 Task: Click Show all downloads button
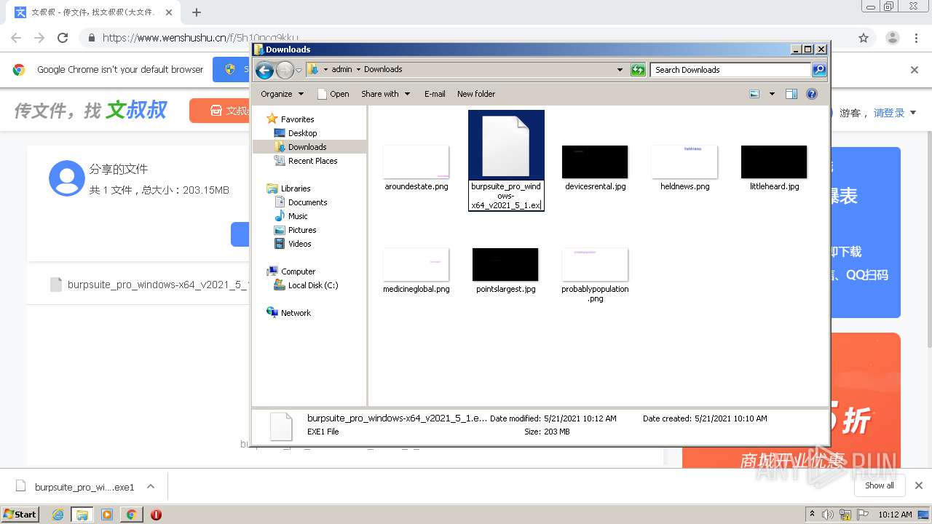(880, 485)
